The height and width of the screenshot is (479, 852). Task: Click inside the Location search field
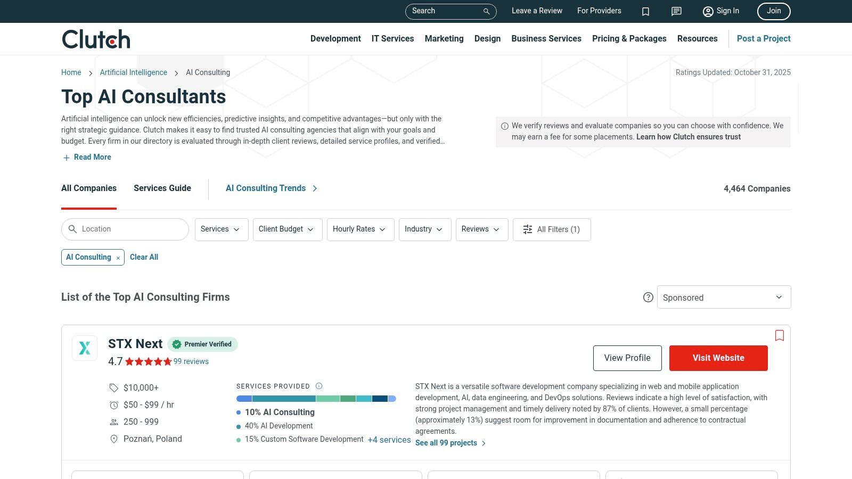(125, 229)
